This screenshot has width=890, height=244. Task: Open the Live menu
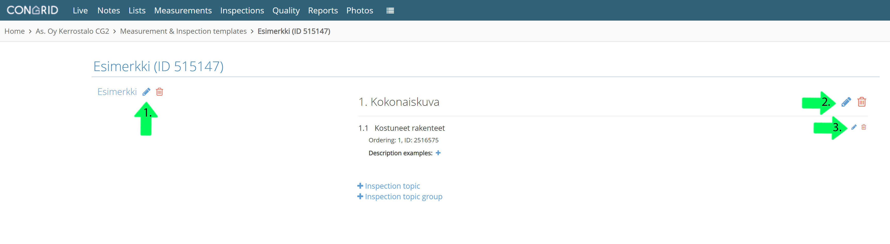point(80,11)
